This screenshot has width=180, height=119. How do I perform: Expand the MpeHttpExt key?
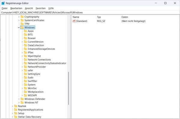pyautogui.click(x=22, y=56)
